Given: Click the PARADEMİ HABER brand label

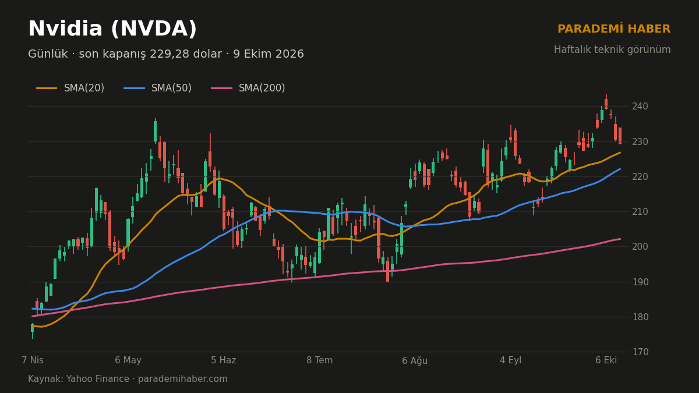Looking at the screenshot, I should click(614, 29).
